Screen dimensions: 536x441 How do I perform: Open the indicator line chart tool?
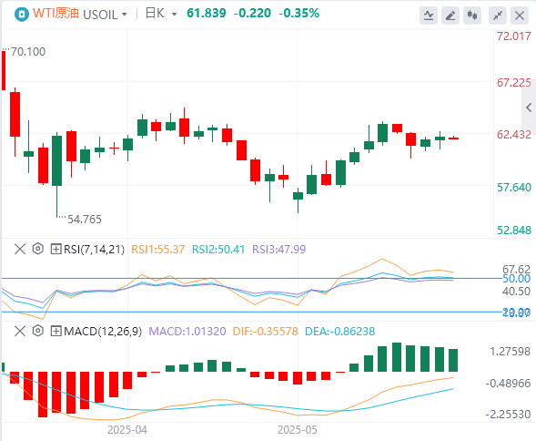point(429,15)
